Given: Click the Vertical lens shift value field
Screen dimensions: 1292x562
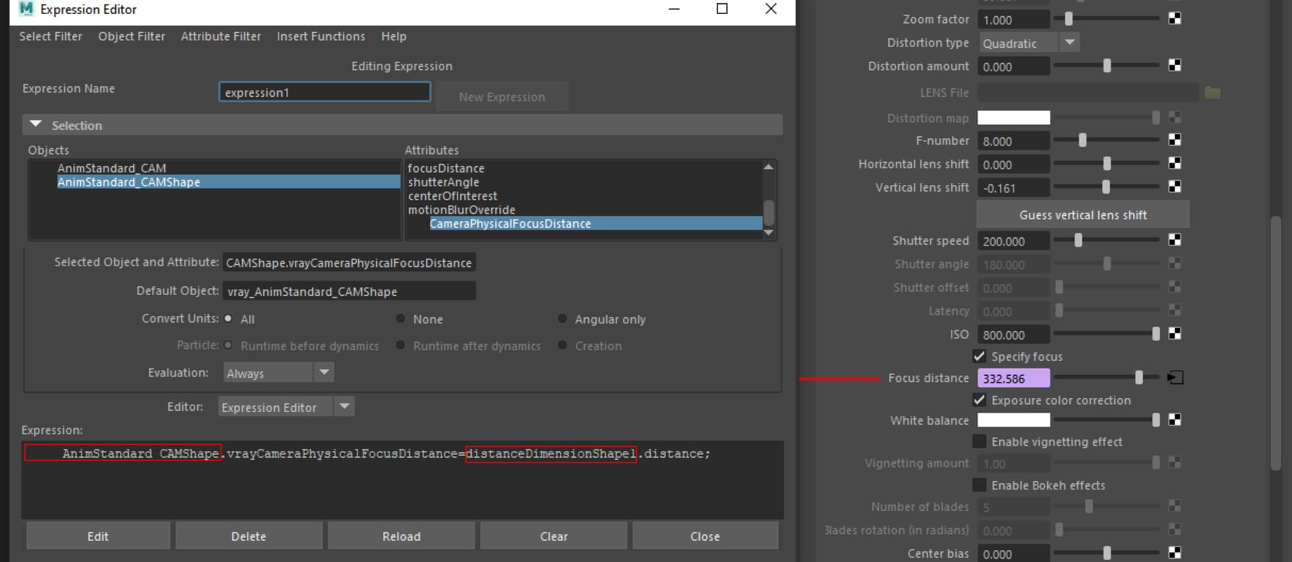Looking at the screenshot, I should tap(1013, 188).
